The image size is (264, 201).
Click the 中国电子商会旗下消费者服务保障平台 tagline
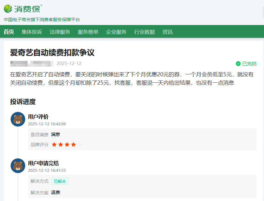(42, 20)
